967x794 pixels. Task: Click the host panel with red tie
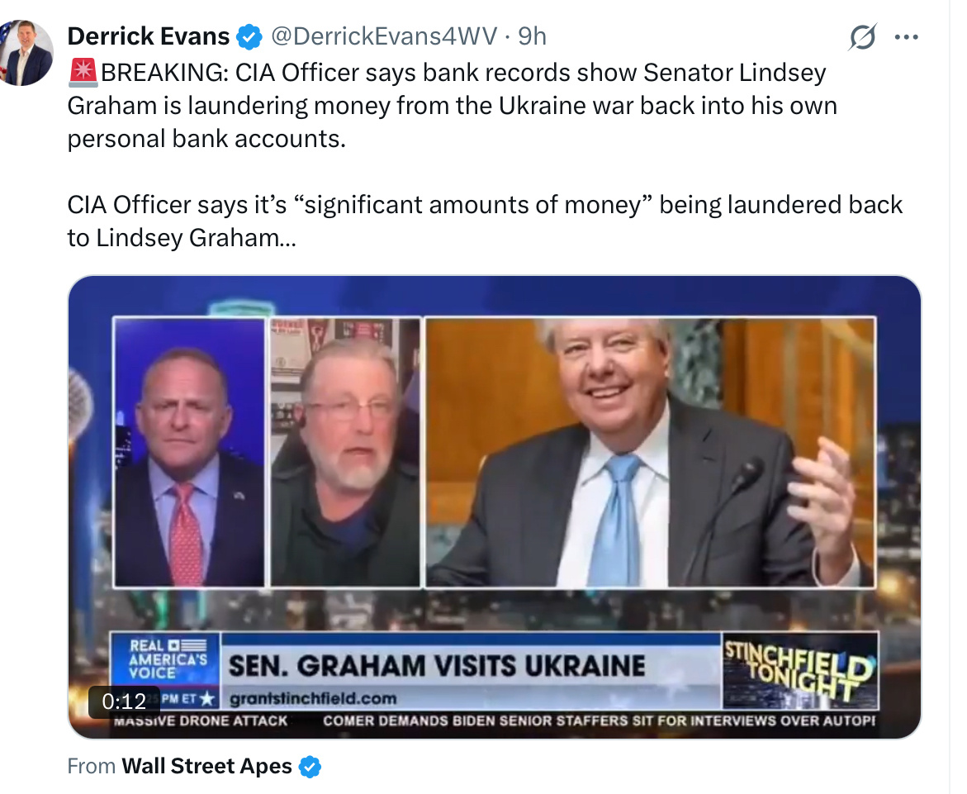(189, 452)
